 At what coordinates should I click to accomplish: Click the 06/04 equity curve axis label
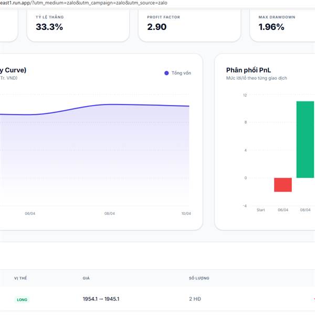tap(30, 213)
